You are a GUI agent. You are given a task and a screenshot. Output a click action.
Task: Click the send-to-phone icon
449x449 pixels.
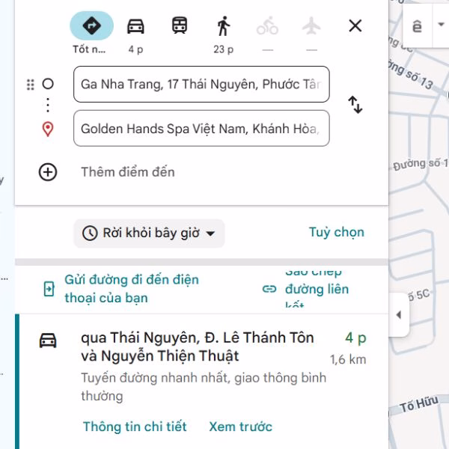(49, 289)
